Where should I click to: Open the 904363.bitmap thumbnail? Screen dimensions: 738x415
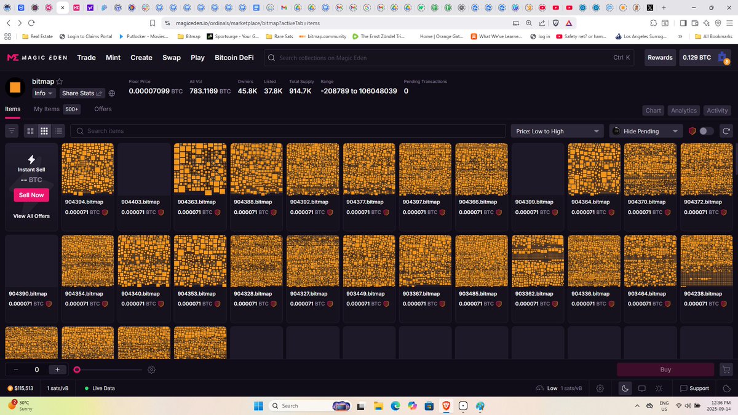click(x=200, y=169)
